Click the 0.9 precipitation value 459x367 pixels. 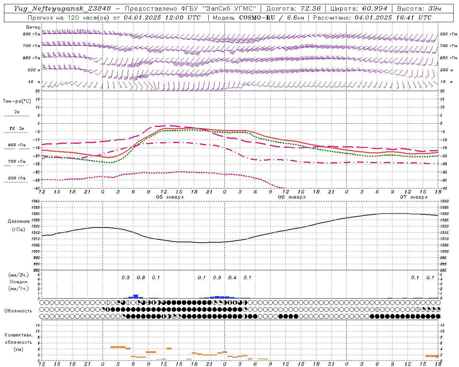pyautogui.click(x=217, y=277)
